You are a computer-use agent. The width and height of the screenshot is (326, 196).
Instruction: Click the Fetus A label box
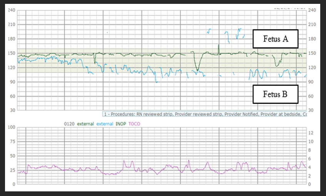pyautogui.click(x=276, y=39)
